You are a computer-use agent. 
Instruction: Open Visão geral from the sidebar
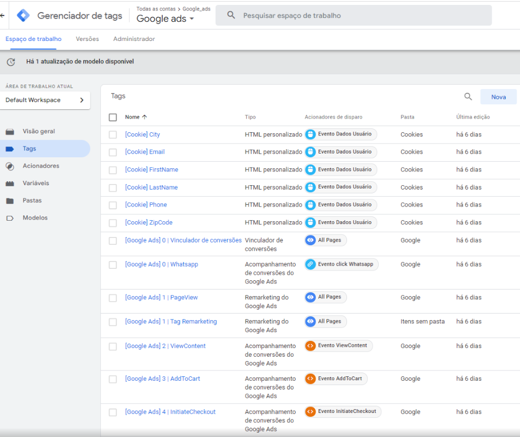(38, 131)
